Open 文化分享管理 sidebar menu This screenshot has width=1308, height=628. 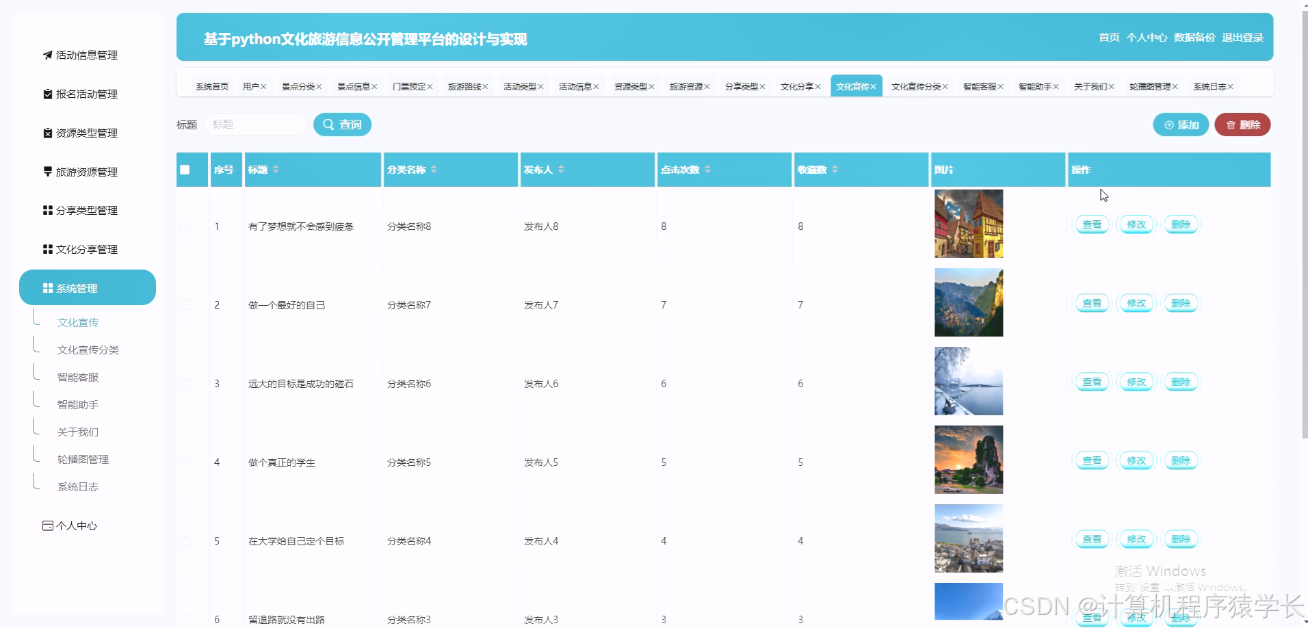click(80, 249)
